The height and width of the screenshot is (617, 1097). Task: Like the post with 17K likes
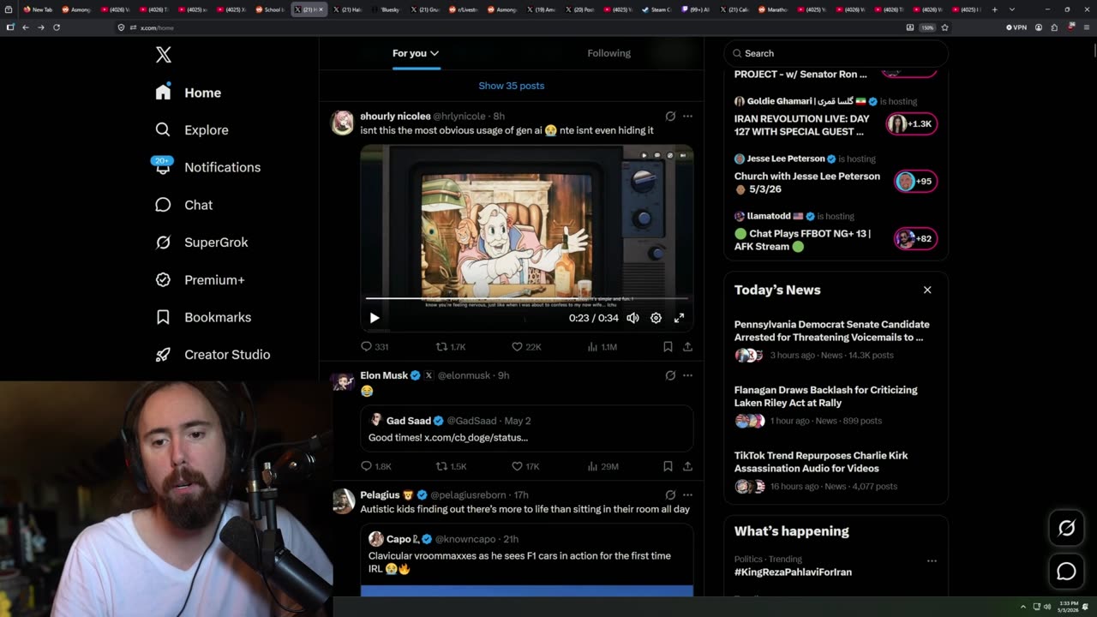pyautogui.click(x=525, y=466)
